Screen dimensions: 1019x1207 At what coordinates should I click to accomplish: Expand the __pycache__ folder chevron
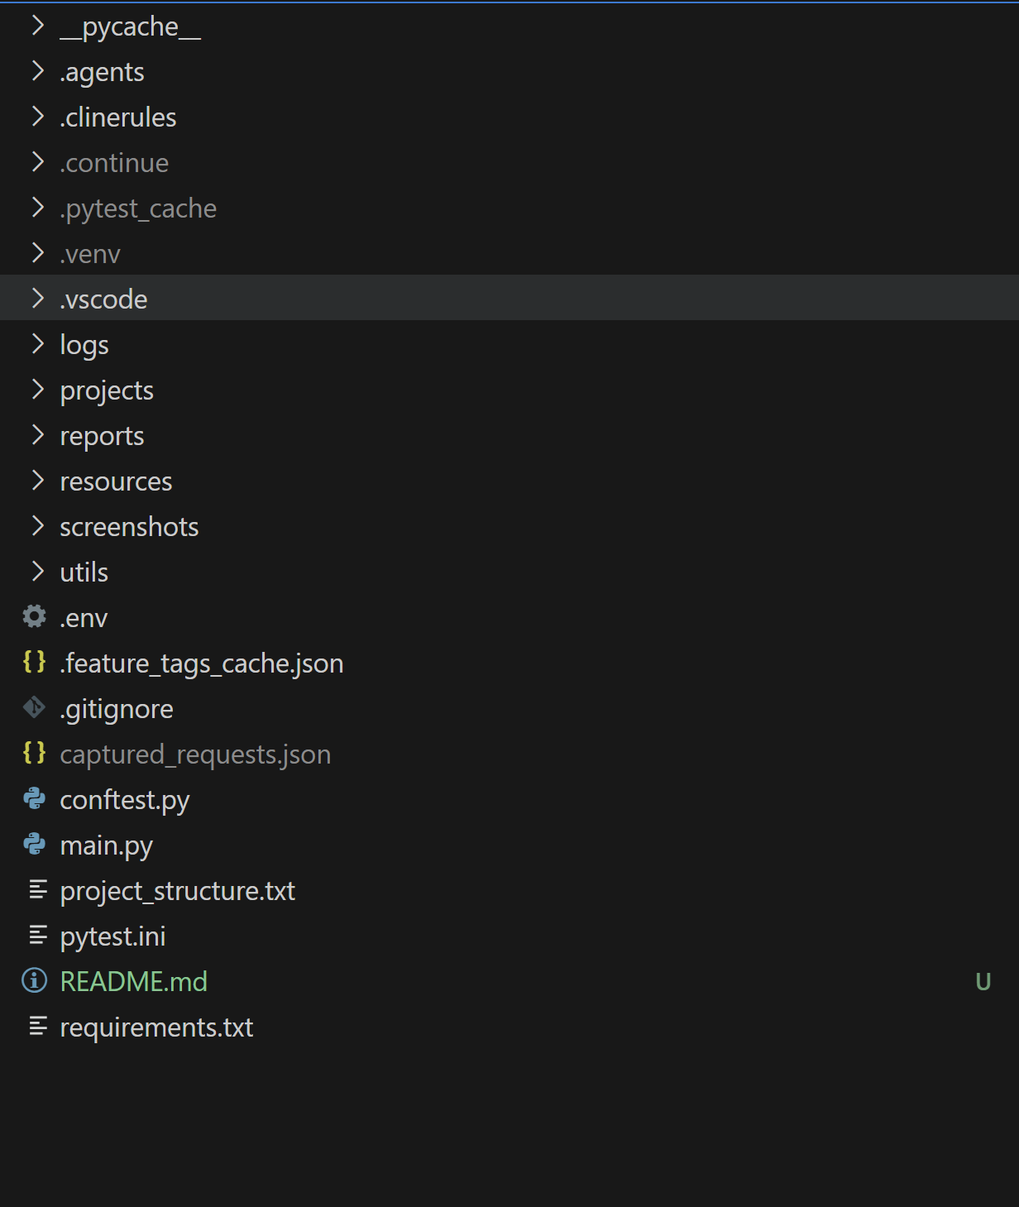click(x=37, y=26)
